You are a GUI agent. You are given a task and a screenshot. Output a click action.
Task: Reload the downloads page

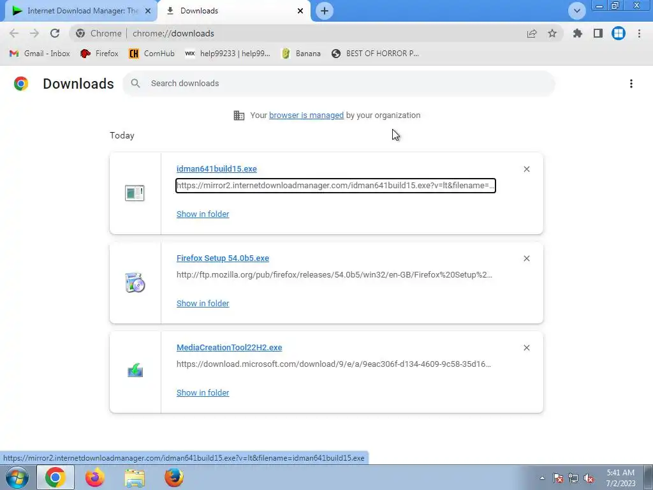55,33
